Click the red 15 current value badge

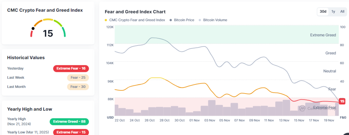pos(342,101)
